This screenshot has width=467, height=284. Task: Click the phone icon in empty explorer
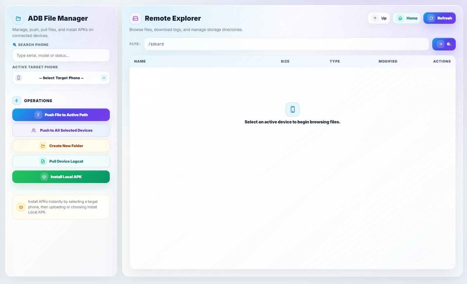pyautogui.click(x=292, y=109)
